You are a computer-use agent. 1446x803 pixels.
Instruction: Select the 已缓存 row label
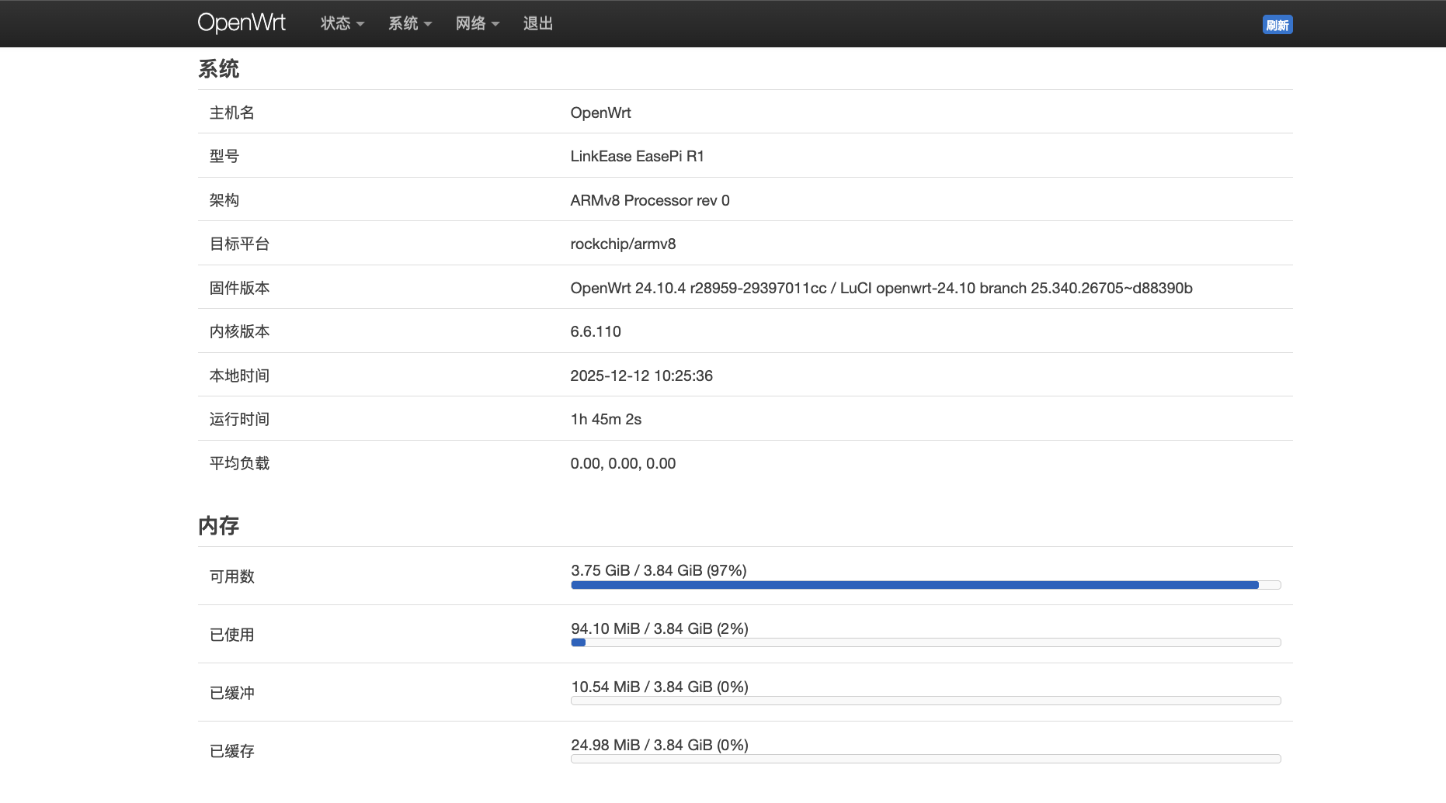232,751
